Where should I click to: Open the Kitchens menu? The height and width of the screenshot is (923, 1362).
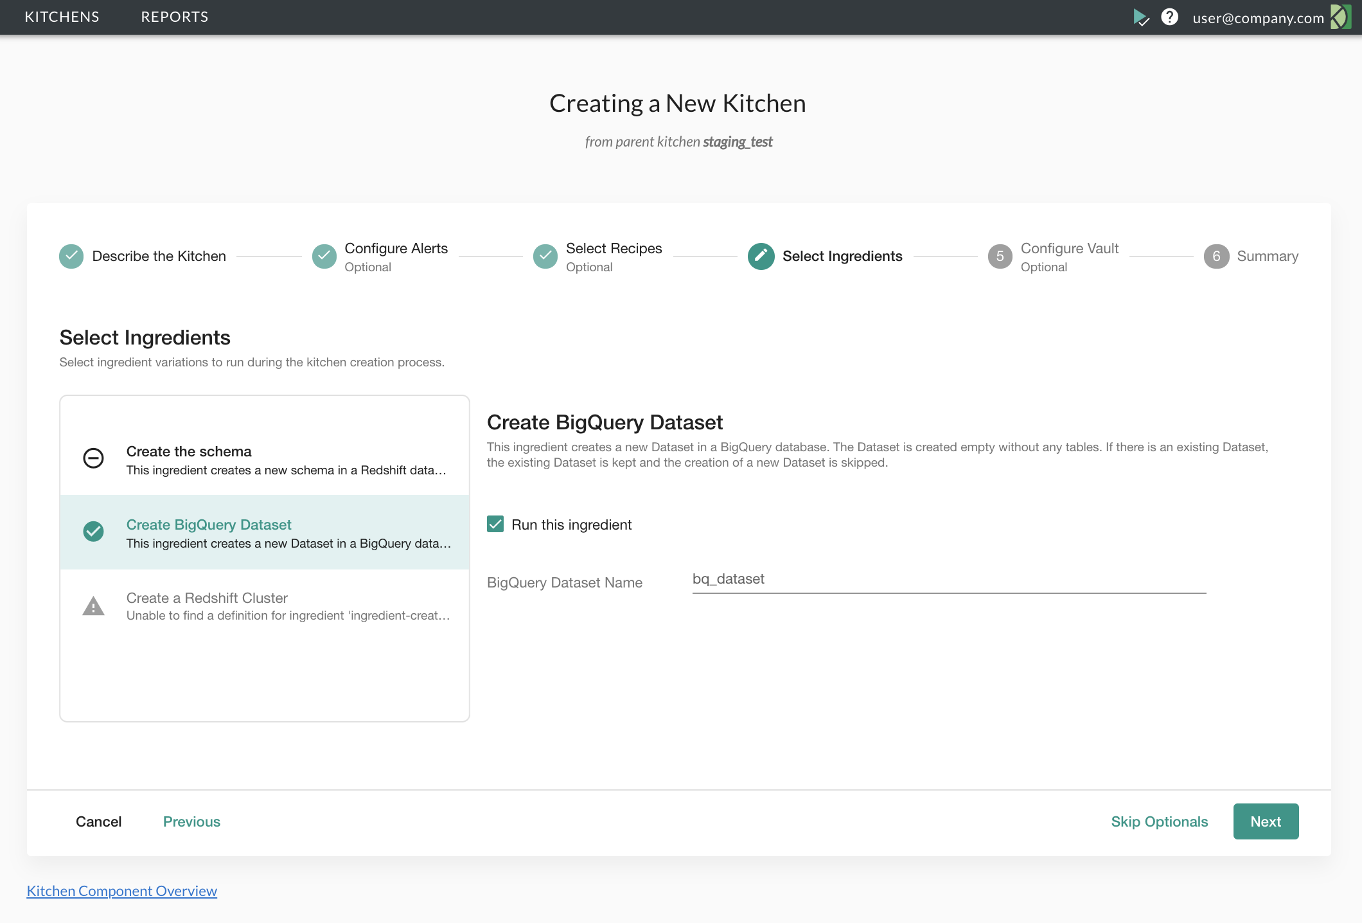coord(62,17)
